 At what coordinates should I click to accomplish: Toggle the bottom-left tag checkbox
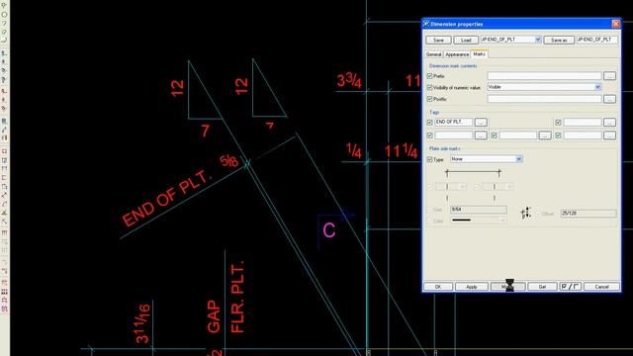pyautogui.click(x=429, y=135)
